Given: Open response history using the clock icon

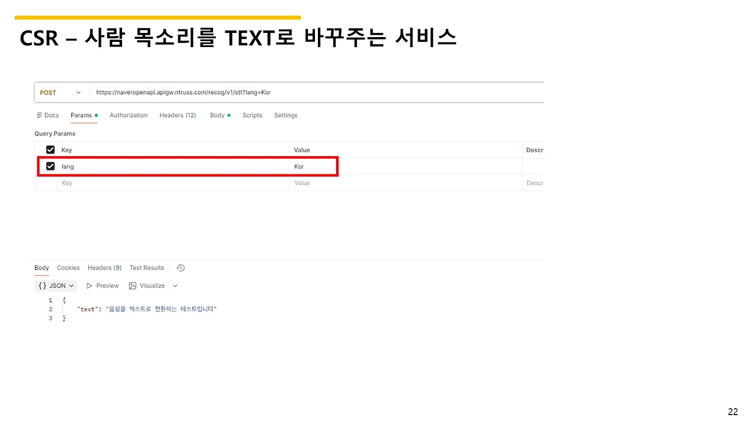Looking at the screenshot, I should coord(180,267).
